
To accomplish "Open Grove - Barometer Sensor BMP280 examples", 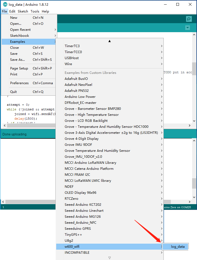I will [x=110, y=109].
